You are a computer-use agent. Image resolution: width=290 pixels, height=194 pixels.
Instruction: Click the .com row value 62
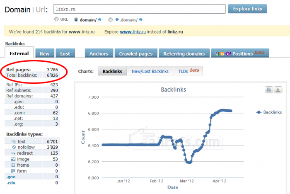click(55, 113)
